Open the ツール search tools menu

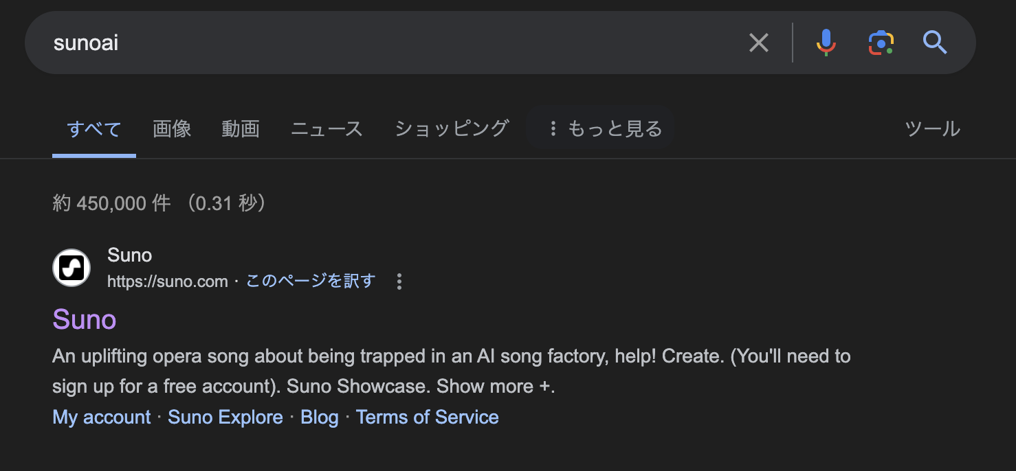[x=932, y=128]
